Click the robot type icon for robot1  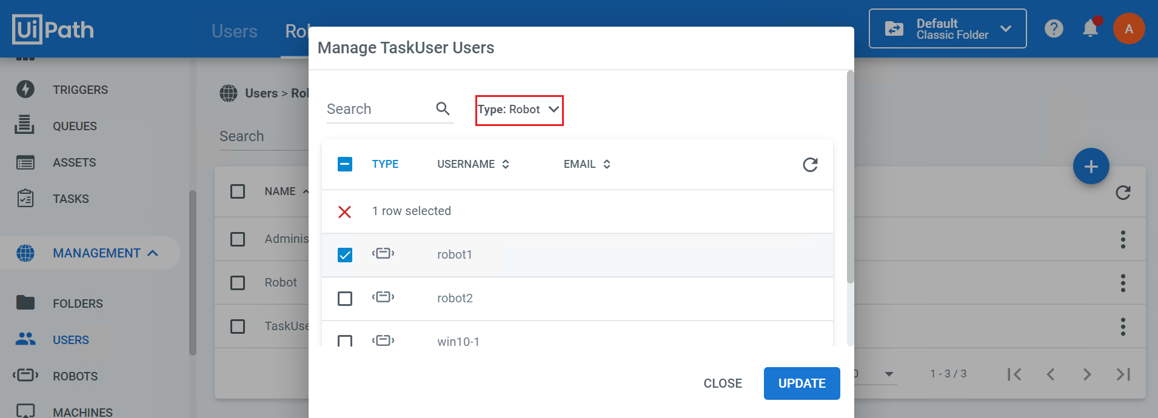(383, 253)
